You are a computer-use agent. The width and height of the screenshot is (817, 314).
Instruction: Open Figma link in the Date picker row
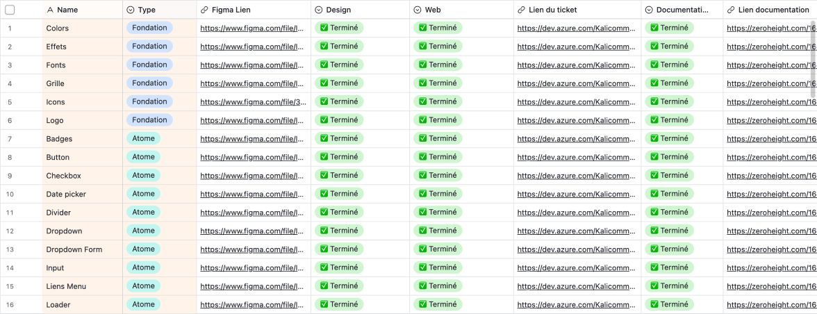pyautogui.click(x=252, y=195)
